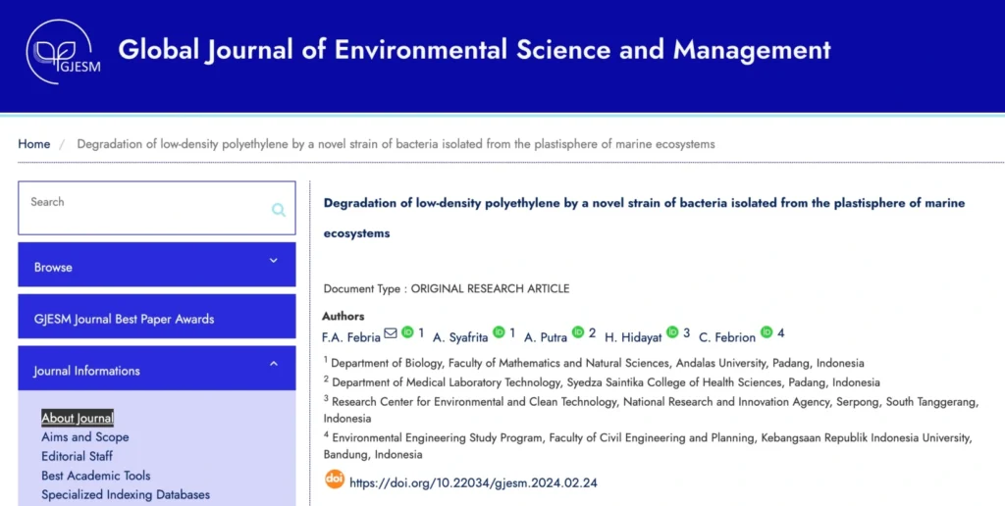Click the search magnifier icon
Screen dimensions: 1005x506
point(279,209)
